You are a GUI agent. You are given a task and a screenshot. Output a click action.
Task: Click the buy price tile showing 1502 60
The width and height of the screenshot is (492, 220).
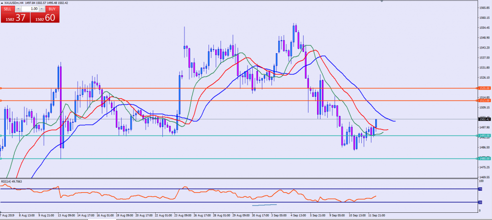(x=44, y=18)
